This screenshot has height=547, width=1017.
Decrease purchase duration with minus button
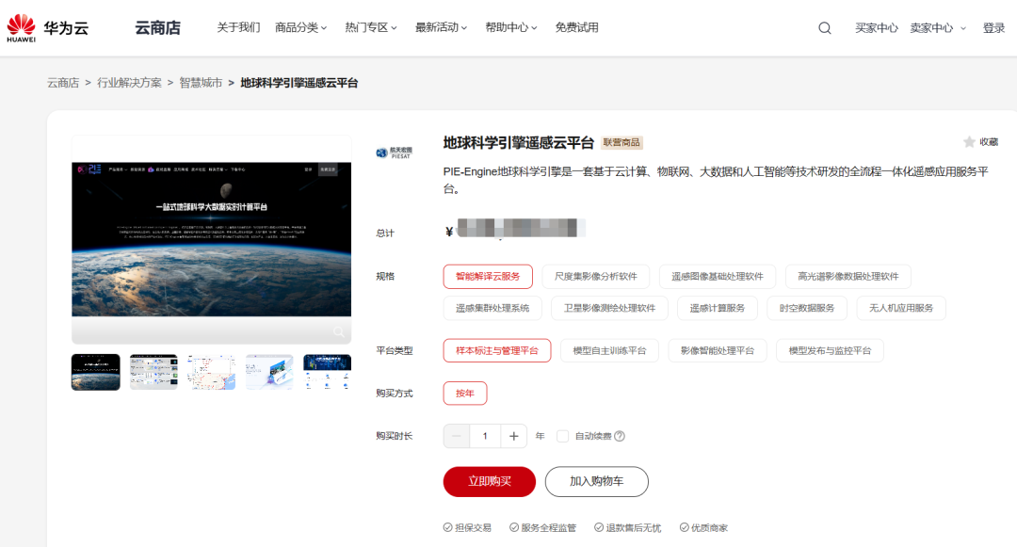457,436
